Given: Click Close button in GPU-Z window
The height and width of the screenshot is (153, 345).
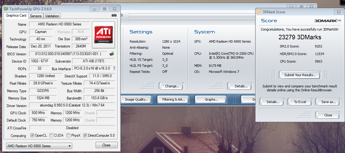Looking at the screenshot, I should [107, 145].
